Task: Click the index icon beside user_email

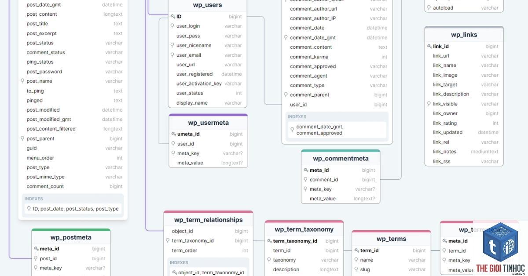Action: point(172,55)
